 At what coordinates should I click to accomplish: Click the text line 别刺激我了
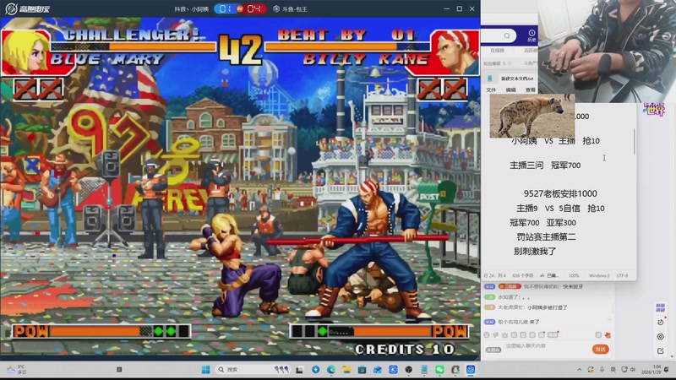pyautogui.click(x=535, y=251)
